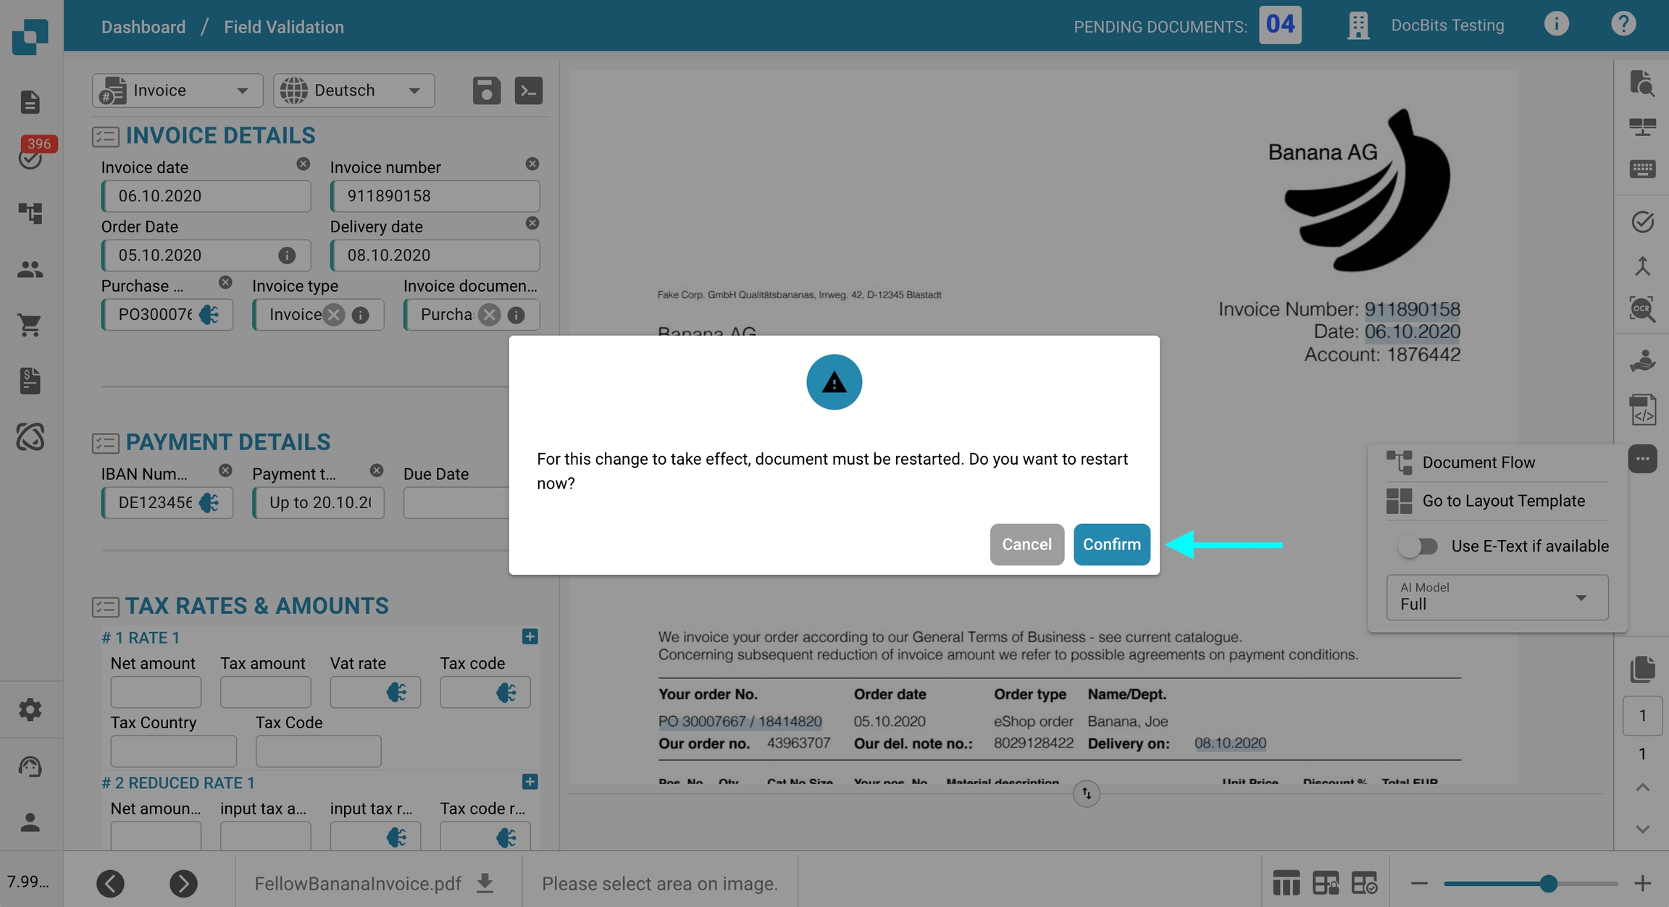1669x907 pixels.
Task: Click the merge documents icon
Action: [x=1642, y=266]
